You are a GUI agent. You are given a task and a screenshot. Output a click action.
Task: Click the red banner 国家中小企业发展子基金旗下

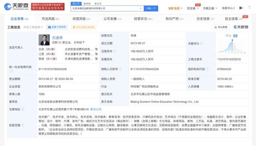[48, 6]
